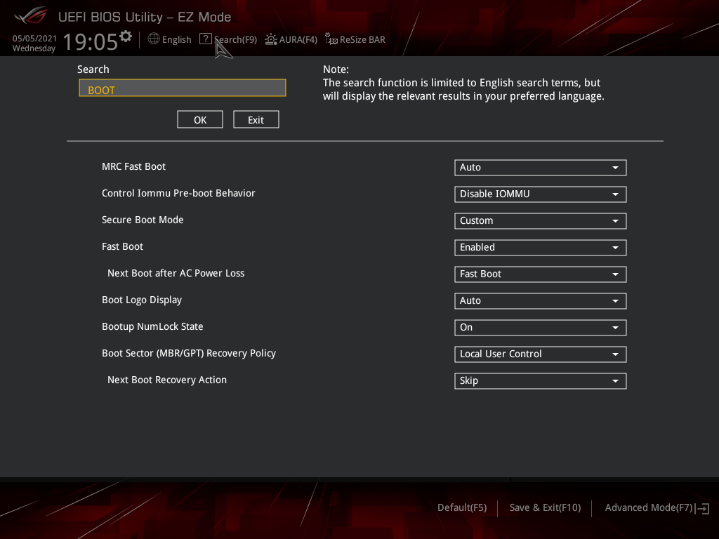This screenshot has height=539, width=719.
Task: Open the English language menu
Action: (176, 40)
